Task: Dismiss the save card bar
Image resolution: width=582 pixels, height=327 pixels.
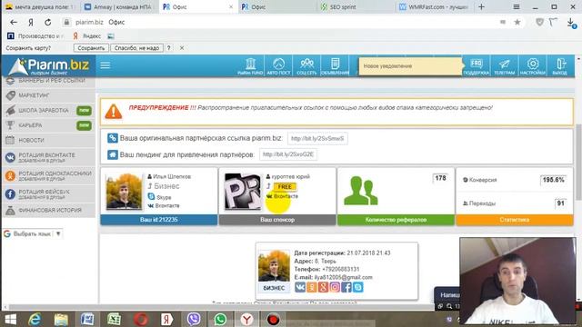Action: coord(182,48)
